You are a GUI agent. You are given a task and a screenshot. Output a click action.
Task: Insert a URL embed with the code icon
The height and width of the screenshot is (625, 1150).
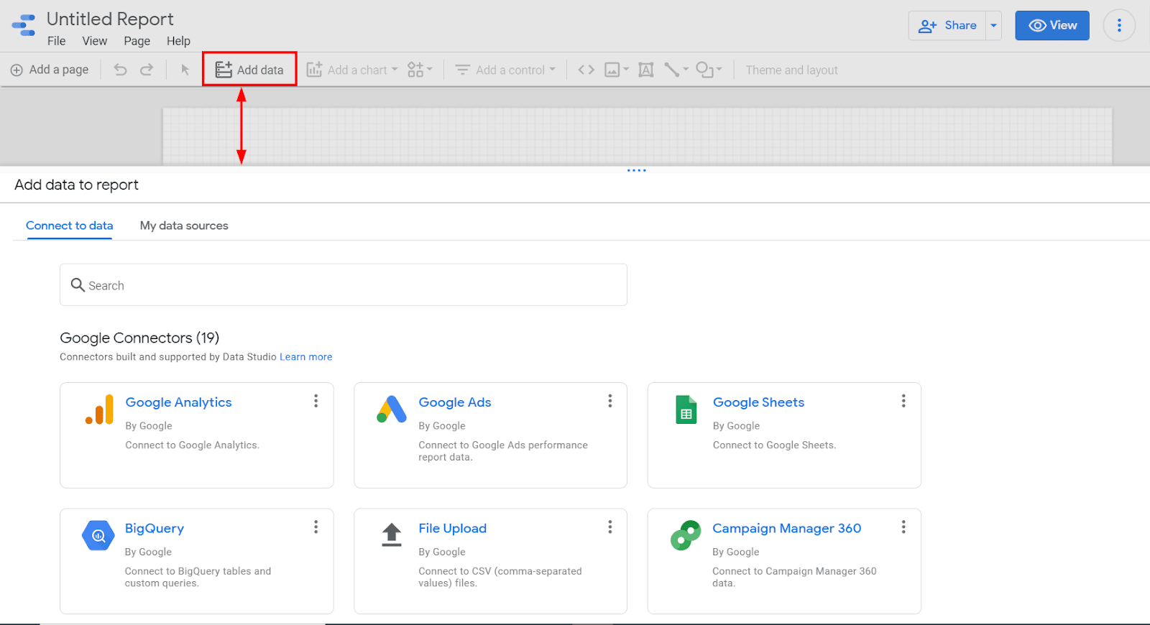point(586,70)
